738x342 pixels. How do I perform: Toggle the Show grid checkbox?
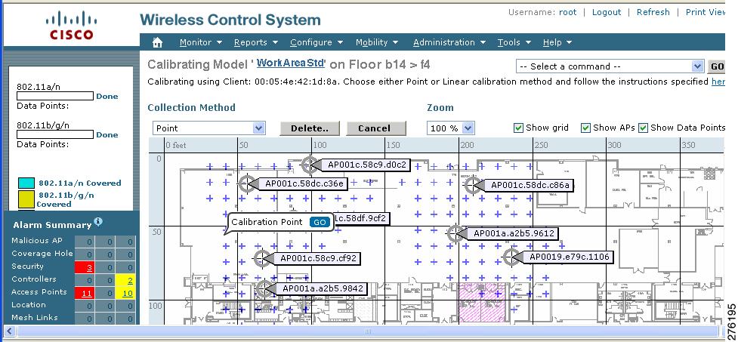point(518,128)
